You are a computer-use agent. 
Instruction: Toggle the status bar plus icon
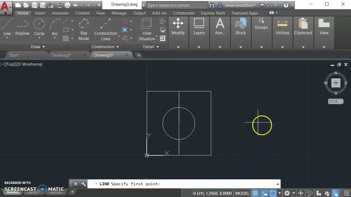(301, 193)
